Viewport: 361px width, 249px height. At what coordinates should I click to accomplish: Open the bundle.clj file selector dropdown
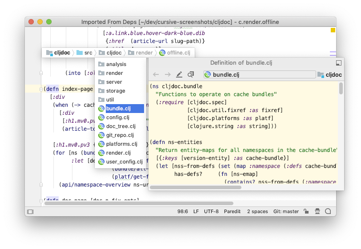click(260, 74)
